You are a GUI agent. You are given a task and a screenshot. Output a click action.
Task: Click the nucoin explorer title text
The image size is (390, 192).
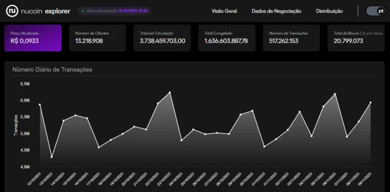click(46, 11)
